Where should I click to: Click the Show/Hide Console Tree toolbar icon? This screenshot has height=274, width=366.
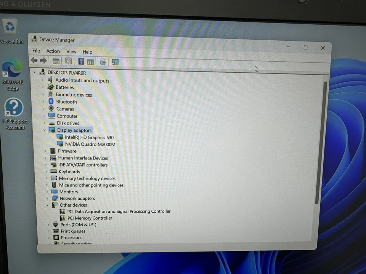(x=56, y=61)
